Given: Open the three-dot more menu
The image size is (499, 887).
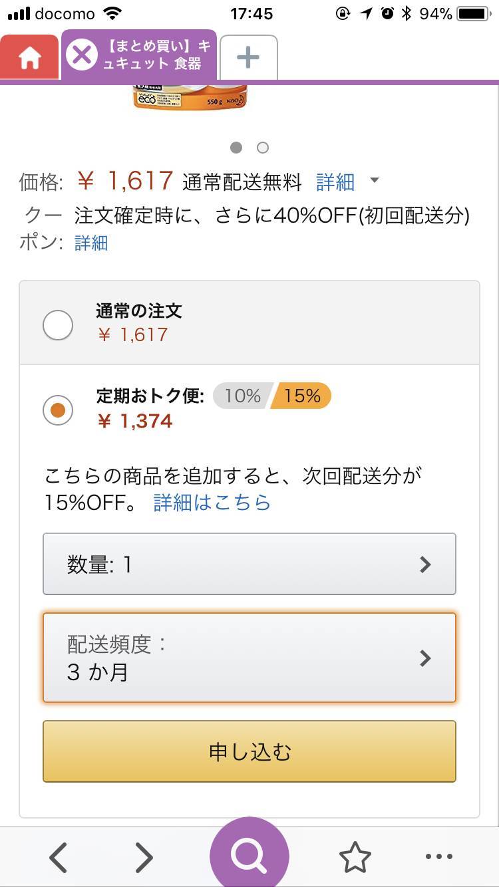Looking at the screenshot, I should pos(438,857).
